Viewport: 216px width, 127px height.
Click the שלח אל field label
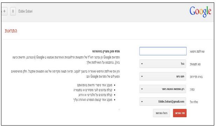pos(194,102)
